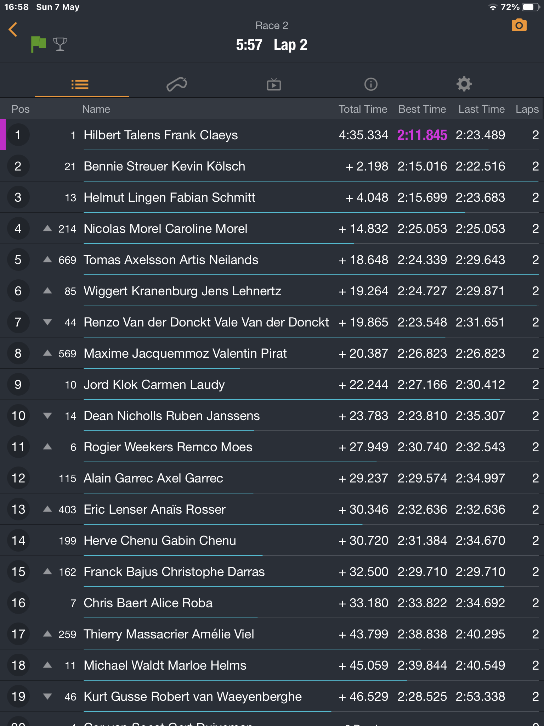This screenshot has width=544, height=726.
Task: Select the standings list tab
Action: pos(80,84)
